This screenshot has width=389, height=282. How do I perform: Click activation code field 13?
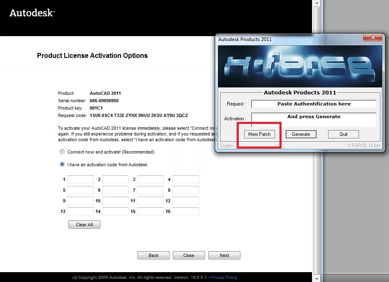pos(80,211)
